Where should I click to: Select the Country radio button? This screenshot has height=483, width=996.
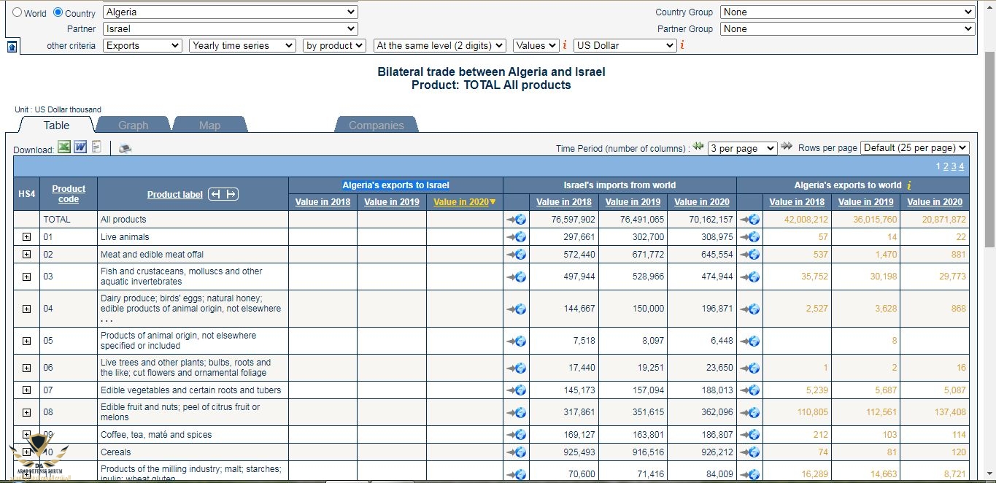[58, 12]
